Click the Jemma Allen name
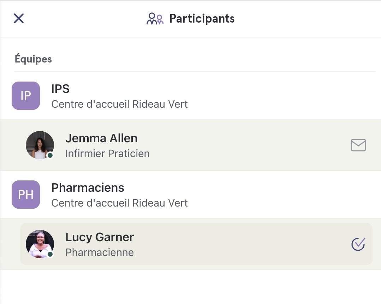Screen dimensions: 381x304 tap(101, 138)
